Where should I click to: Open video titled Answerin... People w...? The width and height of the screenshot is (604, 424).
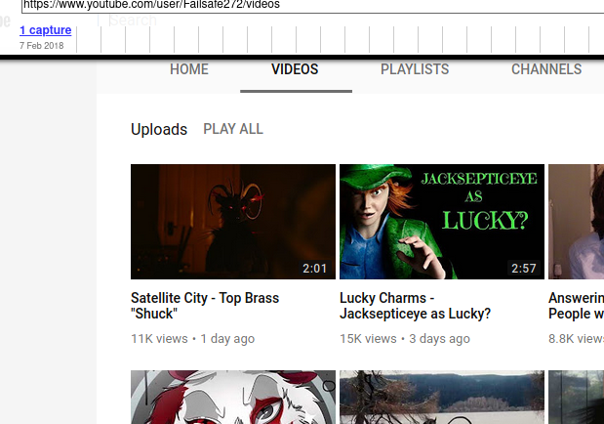577,306
